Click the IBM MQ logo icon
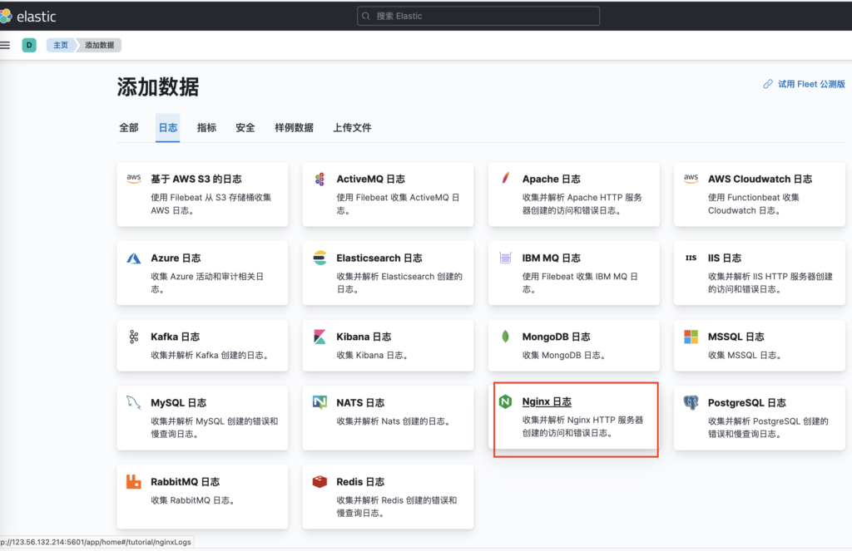The image size is (852, 551). (505, 258)
